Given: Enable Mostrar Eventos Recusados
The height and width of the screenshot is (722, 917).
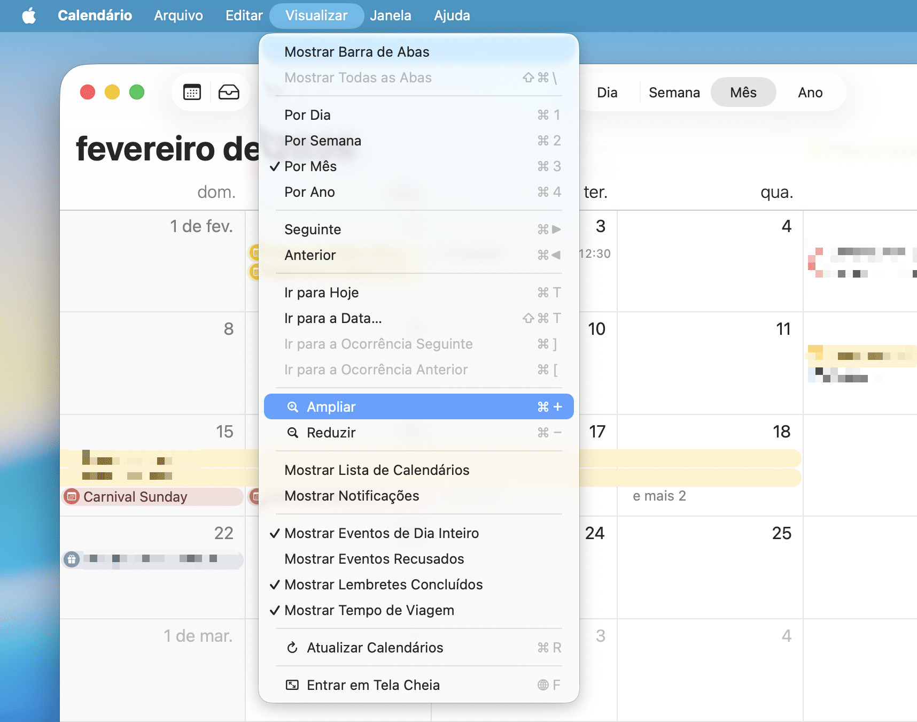Looking at the screenshot, I should coord(374,559).
